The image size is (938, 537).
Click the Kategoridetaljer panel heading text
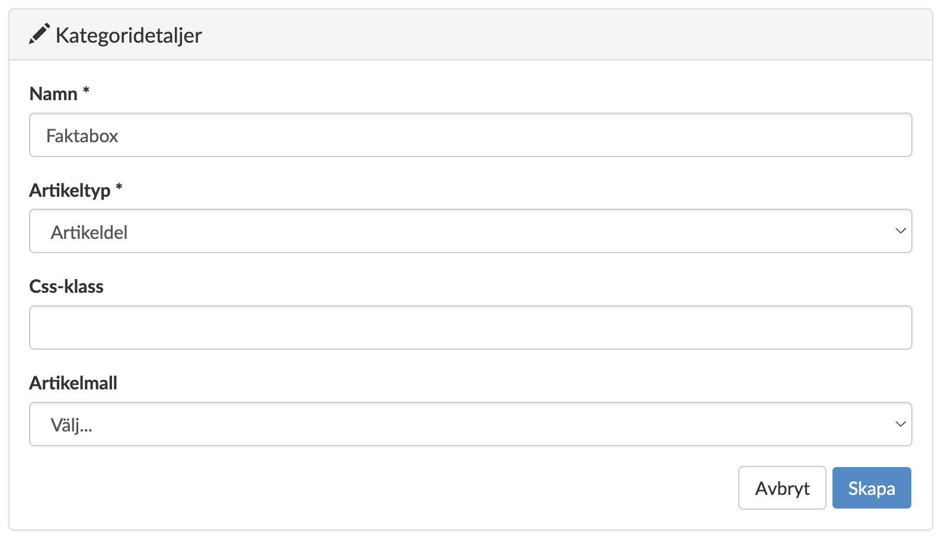(129, 36)
